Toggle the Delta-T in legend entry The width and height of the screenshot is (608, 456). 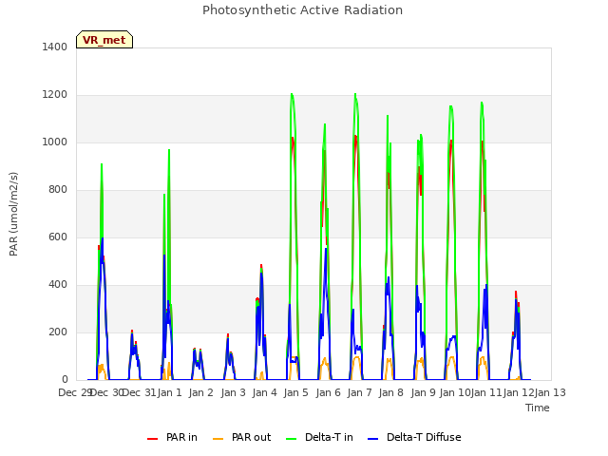[319, 437]
